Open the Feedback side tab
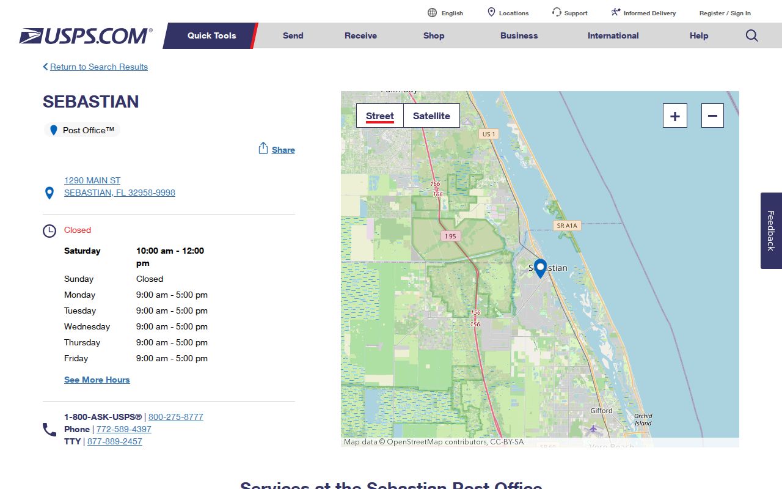 click(x=771, y=230)
